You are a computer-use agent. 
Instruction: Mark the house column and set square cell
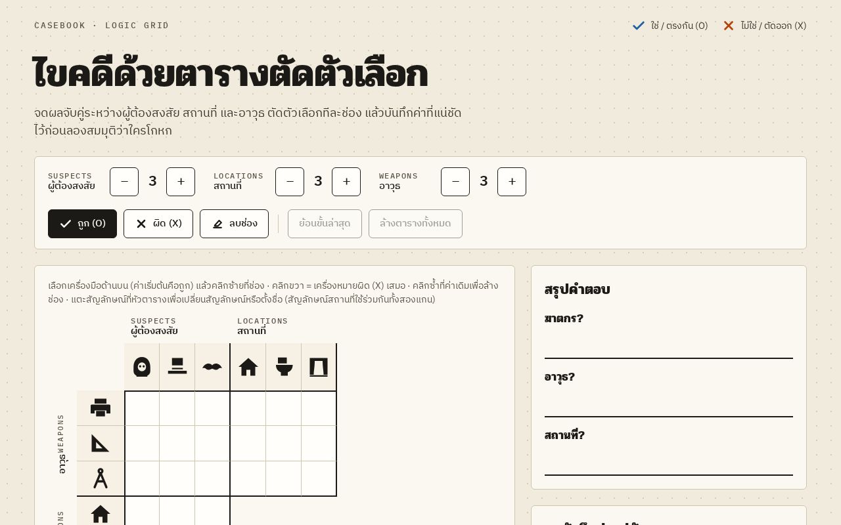248,444
